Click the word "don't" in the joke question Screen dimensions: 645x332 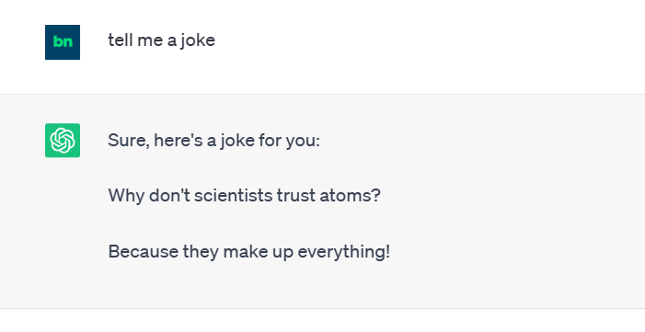pyautogui.click(x=169, y=195)
